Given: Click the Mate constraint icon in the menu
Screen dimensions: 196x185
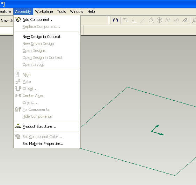Looking at the screenshot, I should coord(18,82).
